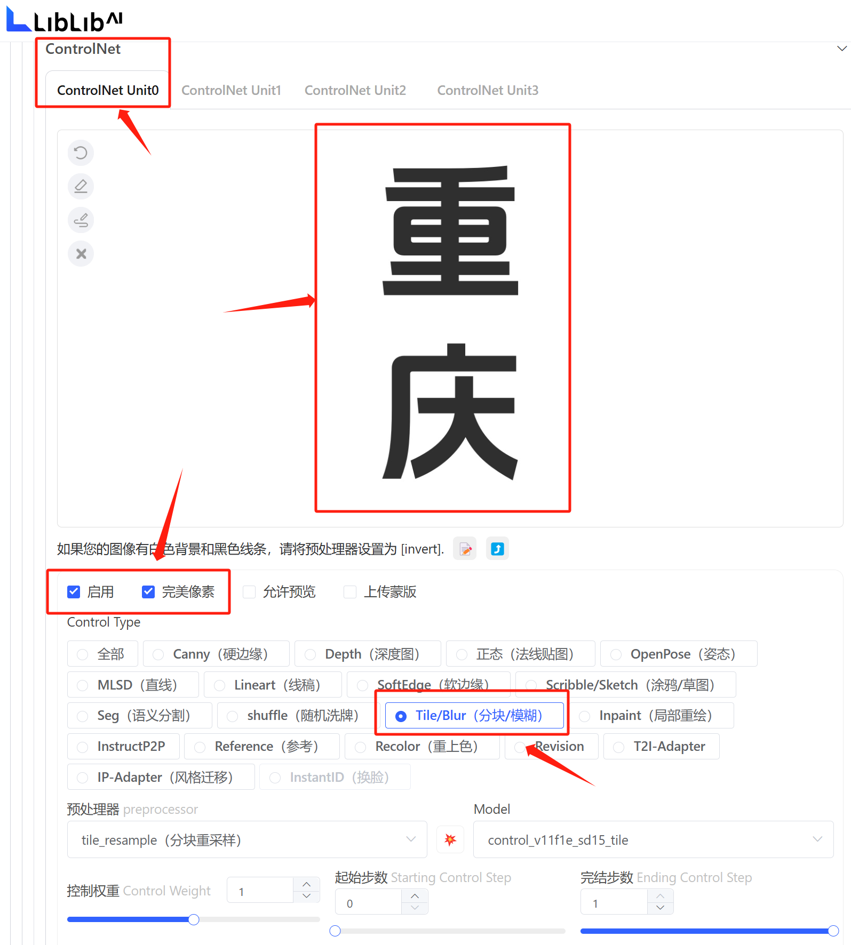Uncheck the 启用 checkbox
Screen dimensions: 851x945
click(74, 592)
